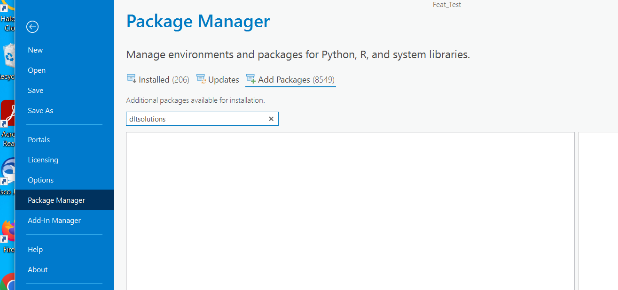Clear the dltsolutions search text

tap(271, 119)
